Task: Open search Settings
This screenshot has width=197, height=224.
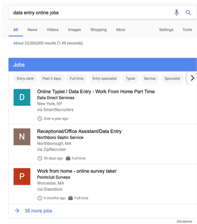Action: click(x=166, y=30)
